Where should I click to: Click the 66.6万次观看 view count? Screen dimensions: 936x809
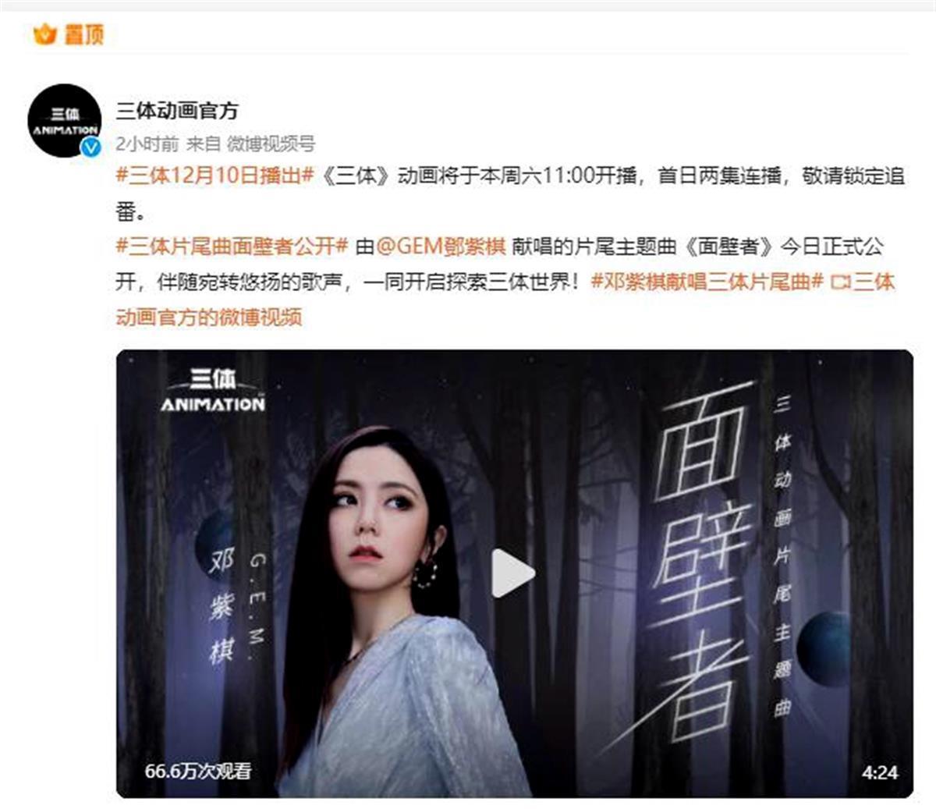[x=198, y=771]
